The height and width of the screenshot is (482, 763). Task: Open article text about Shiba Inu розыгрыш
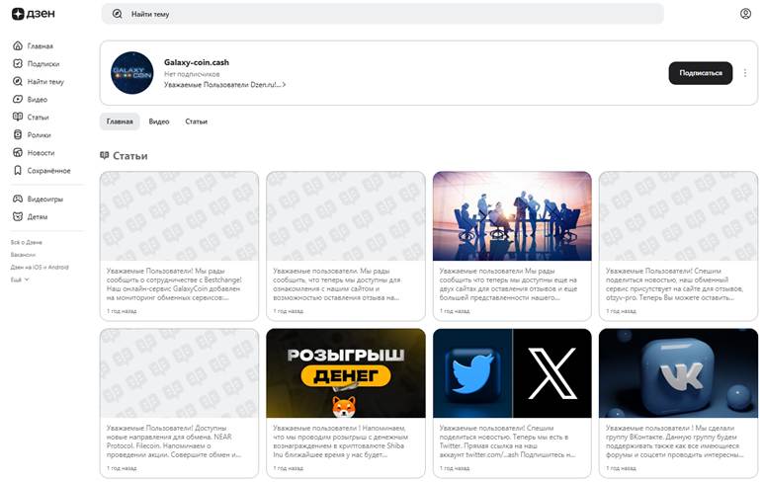341,442
